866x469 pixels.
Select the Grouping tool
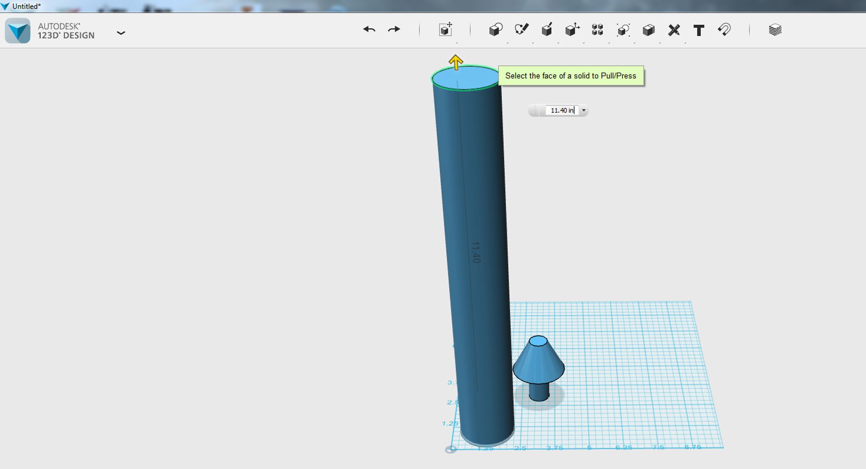623,30
